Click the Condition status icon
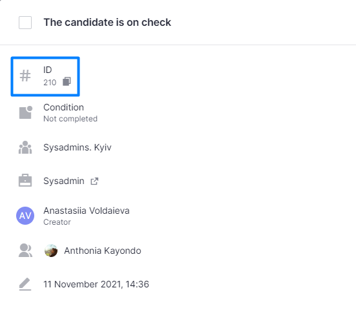 pyautogui.click(x=26, y=112)
